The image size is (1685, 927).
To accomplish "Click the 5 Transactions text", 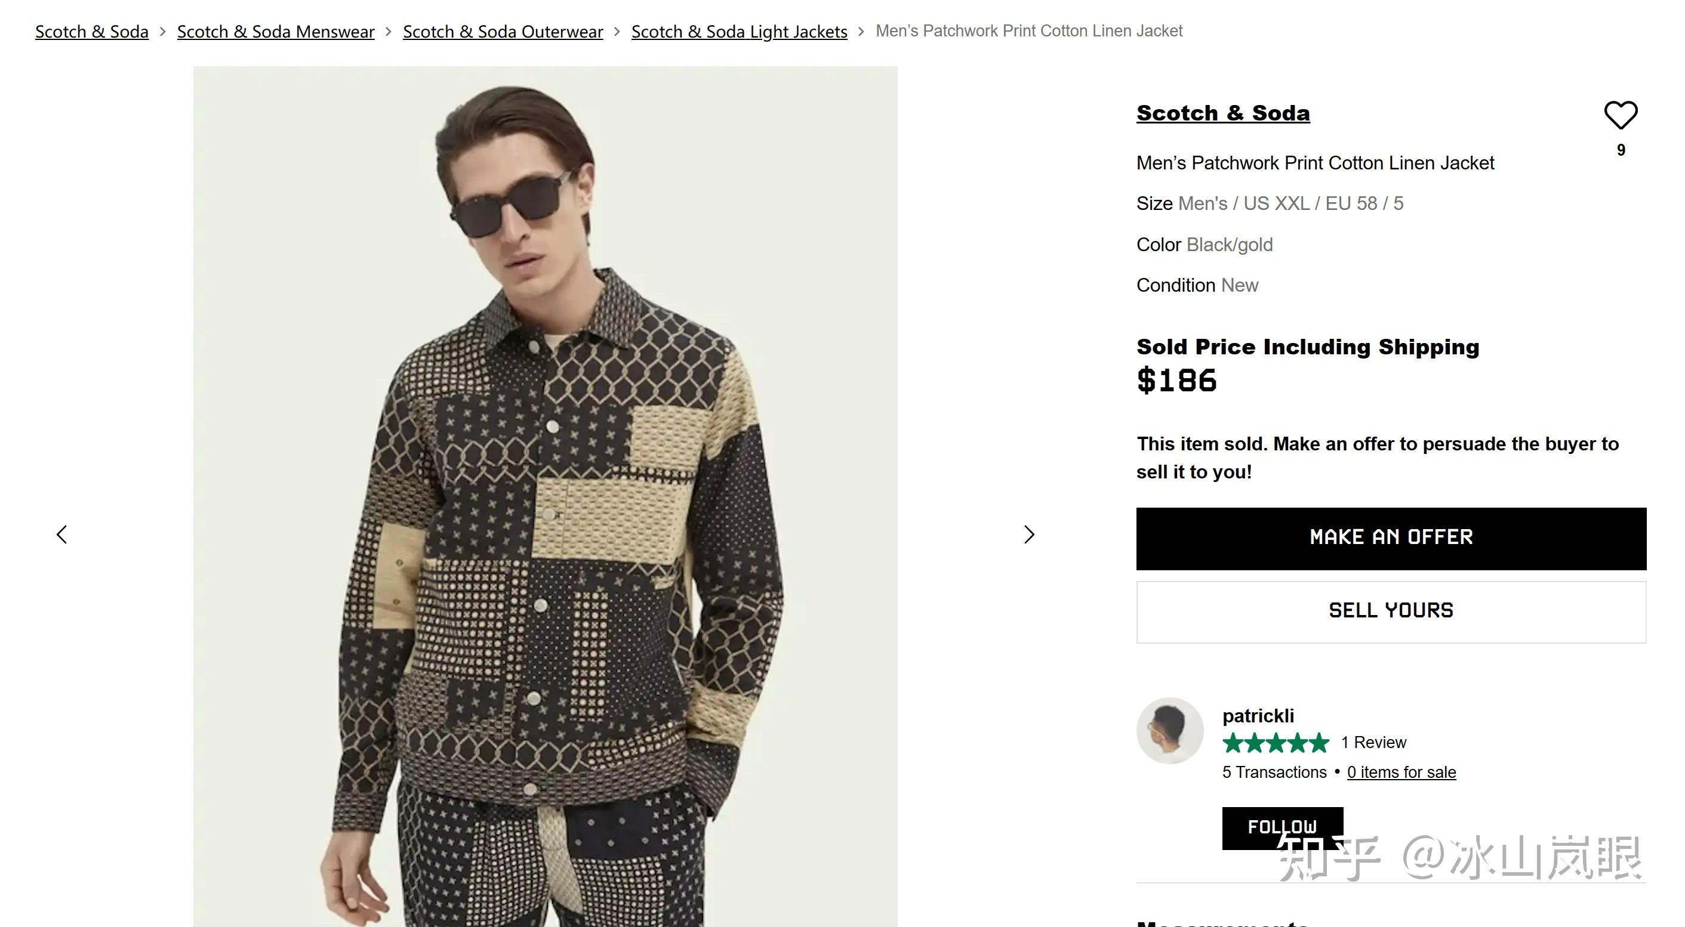I will (x=1274, y=772).
